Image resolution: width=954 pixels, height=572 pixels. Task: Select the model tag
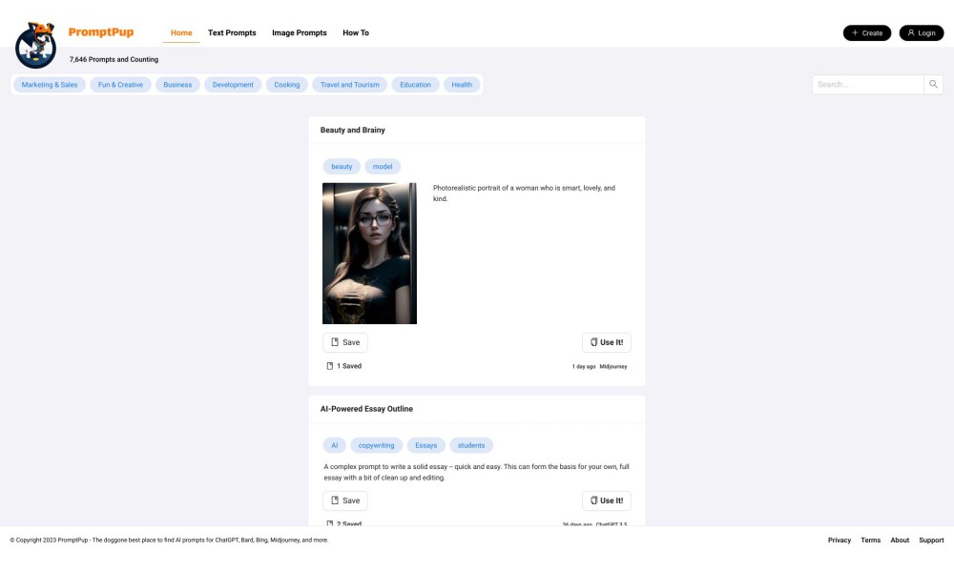coord(383,167)
